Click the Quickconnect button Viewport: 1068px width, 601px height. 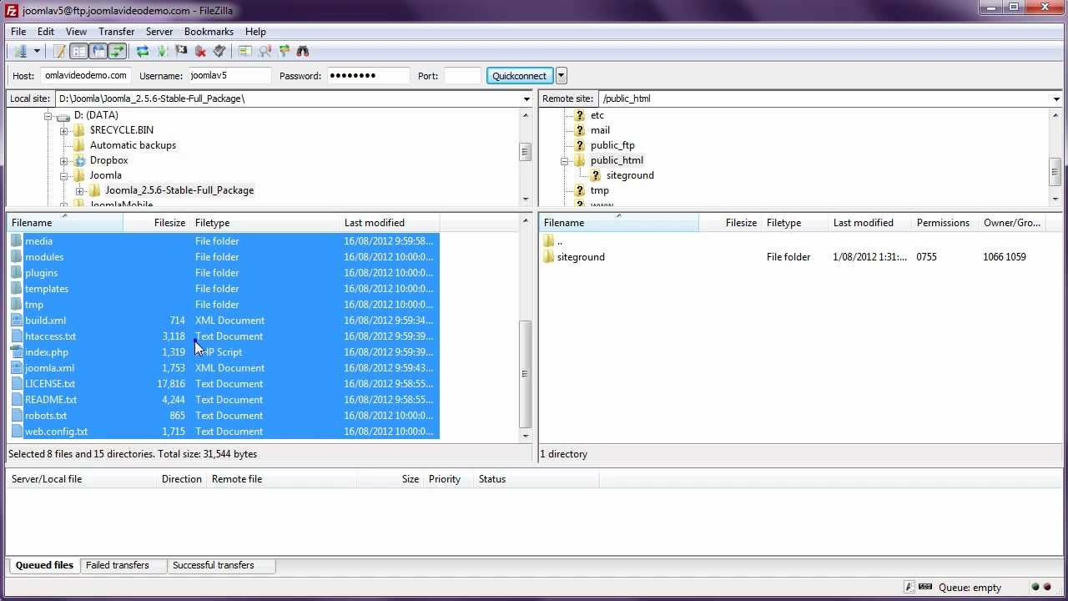[x=519, y=75]
